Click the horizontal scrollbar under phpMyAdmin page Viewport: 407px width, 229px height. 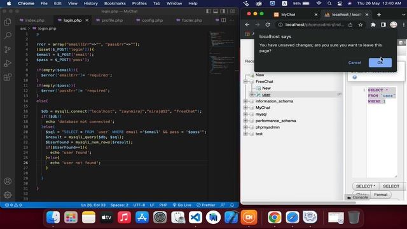[x=298, y=202]
